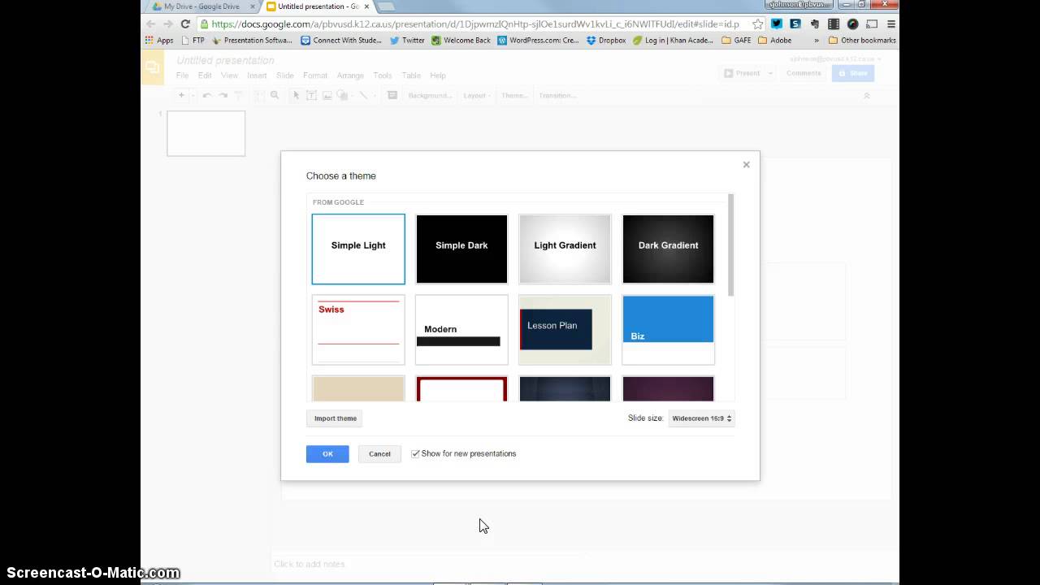This screenshot has width=1040, height=585.
Task: Click the theme list scrollbar
Action: tap(731, 245)
